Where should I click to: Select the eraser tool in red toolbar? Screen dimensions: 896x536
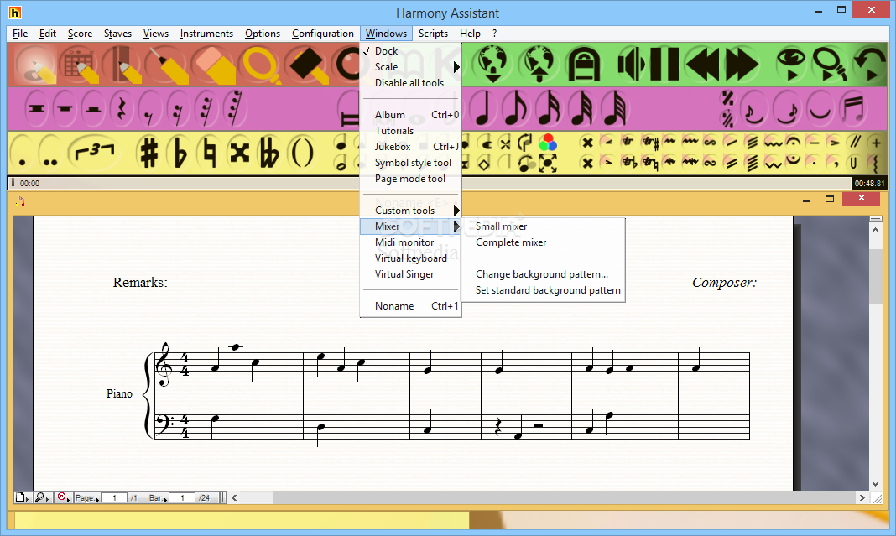pos(212,65)
